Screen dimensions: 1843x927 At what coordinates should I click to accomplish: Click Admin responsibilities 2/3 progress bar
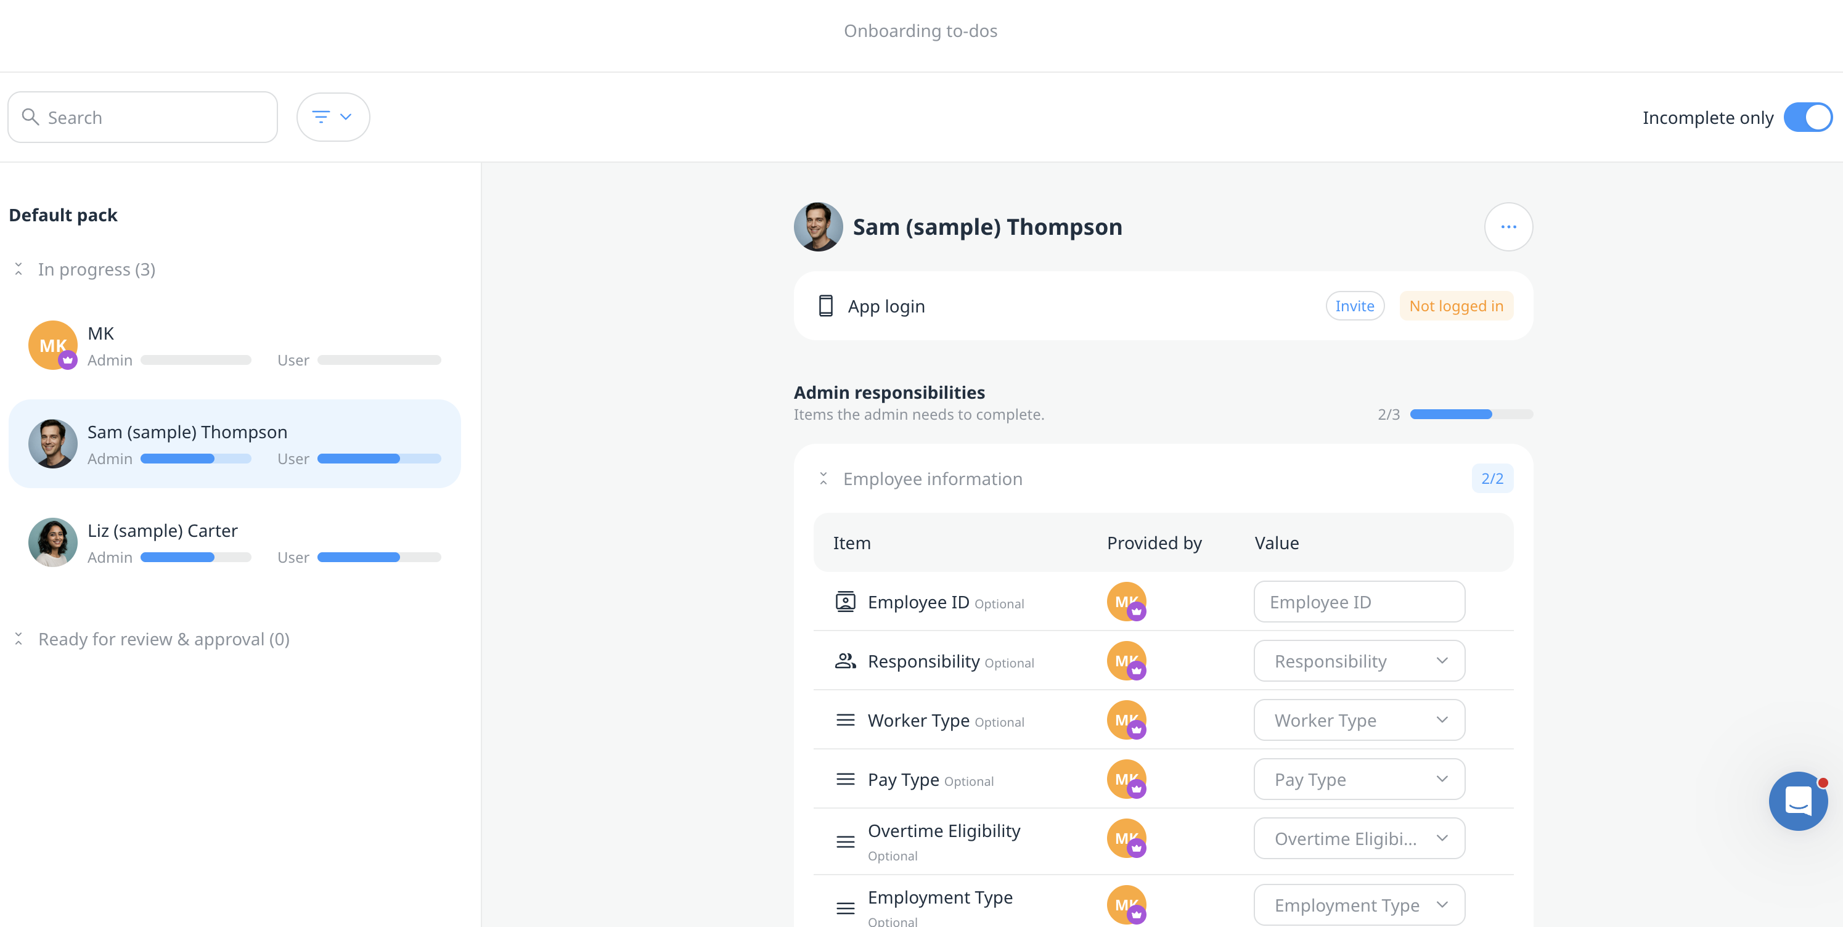1471,414
